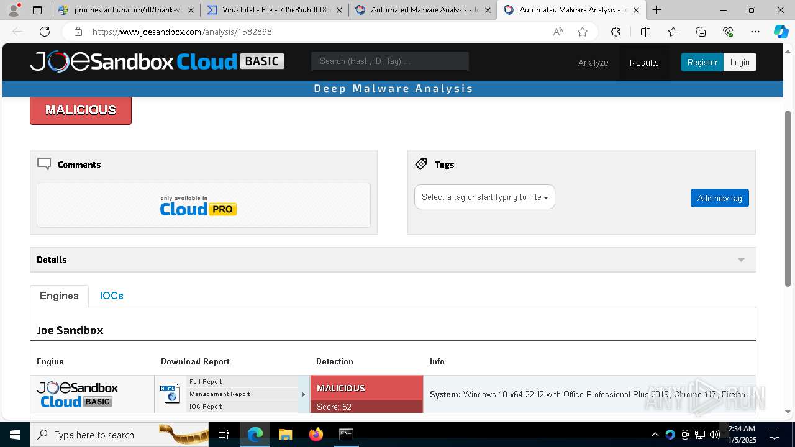This screenshot has width=795, height=447.
Task: Click the Edge profile avatar icon
Action: click(x=14, y=10)
